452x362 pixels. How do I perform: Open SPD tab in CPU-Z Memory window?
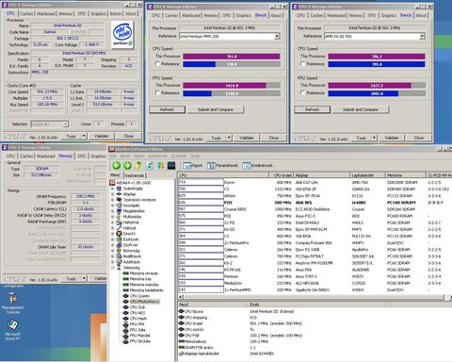tap(82, 156)
